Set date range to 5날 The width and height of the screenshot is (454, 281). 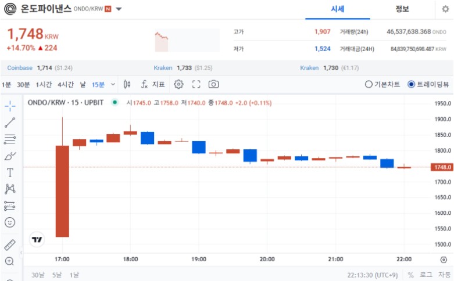[57, 275]
